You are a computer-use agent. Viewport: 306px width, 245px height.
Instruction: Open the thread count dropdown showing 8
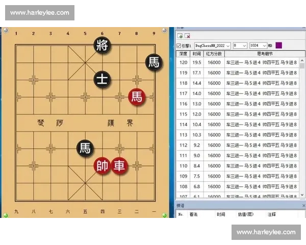240,46
